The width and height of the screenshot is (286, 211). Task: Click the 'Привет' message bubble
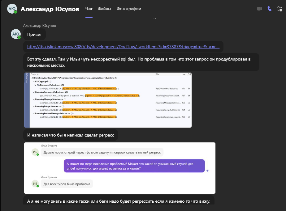click(34, 35)
